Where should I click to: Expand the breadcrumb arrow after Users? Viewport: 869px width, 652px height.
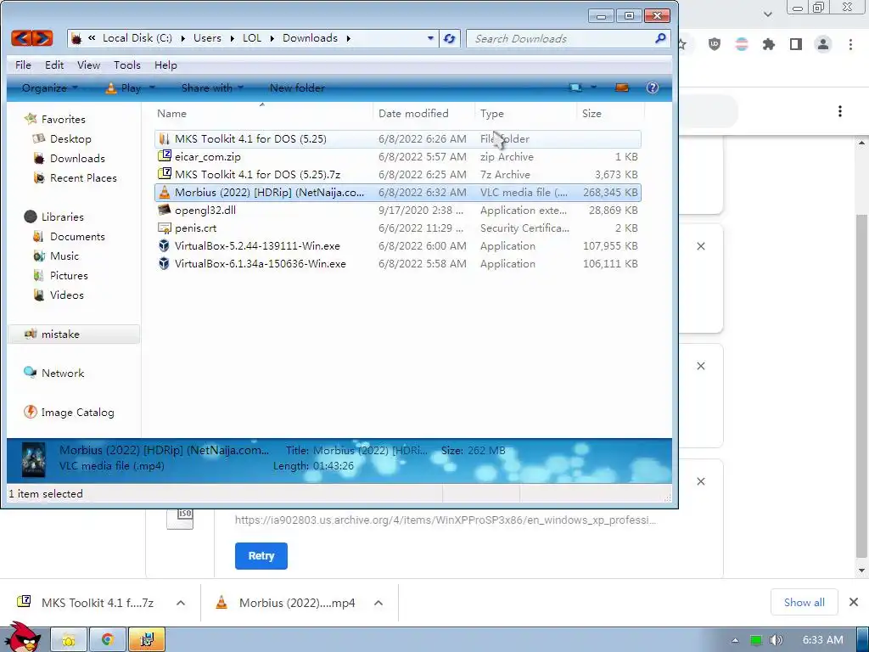coord(233,38)
